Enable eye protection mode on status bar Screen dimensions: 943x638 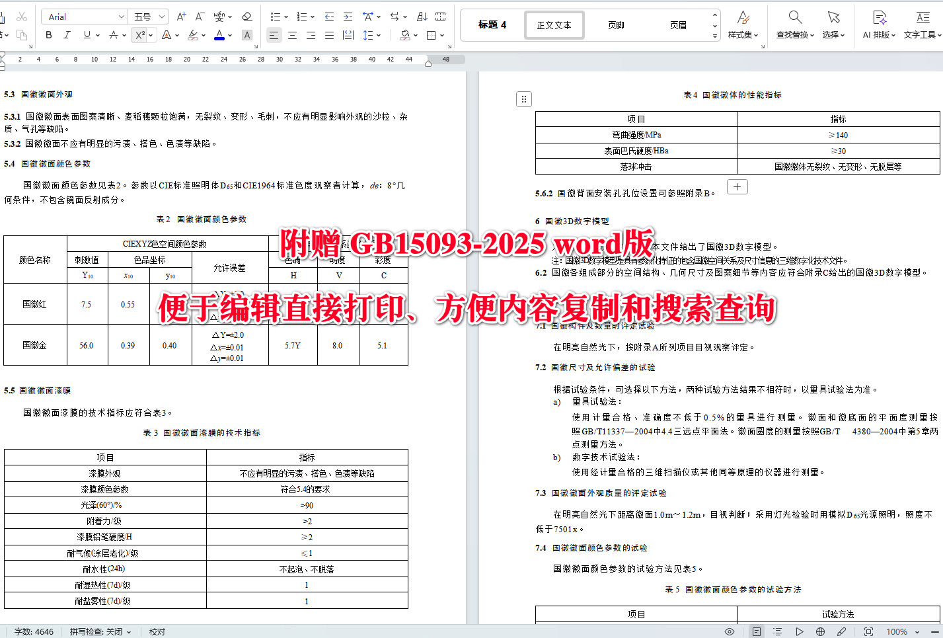729,631
